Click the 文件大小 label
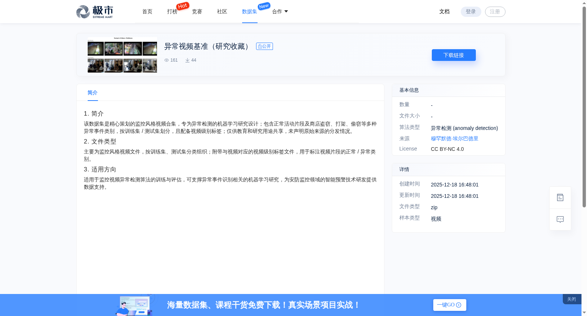This screenshot has height=316, width=587. [x=409, y=116]
